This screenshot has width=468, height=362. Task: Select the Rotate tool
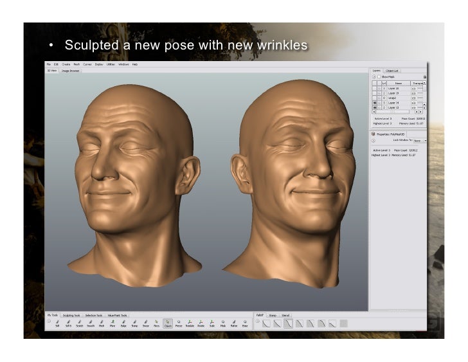pos(201,323)
